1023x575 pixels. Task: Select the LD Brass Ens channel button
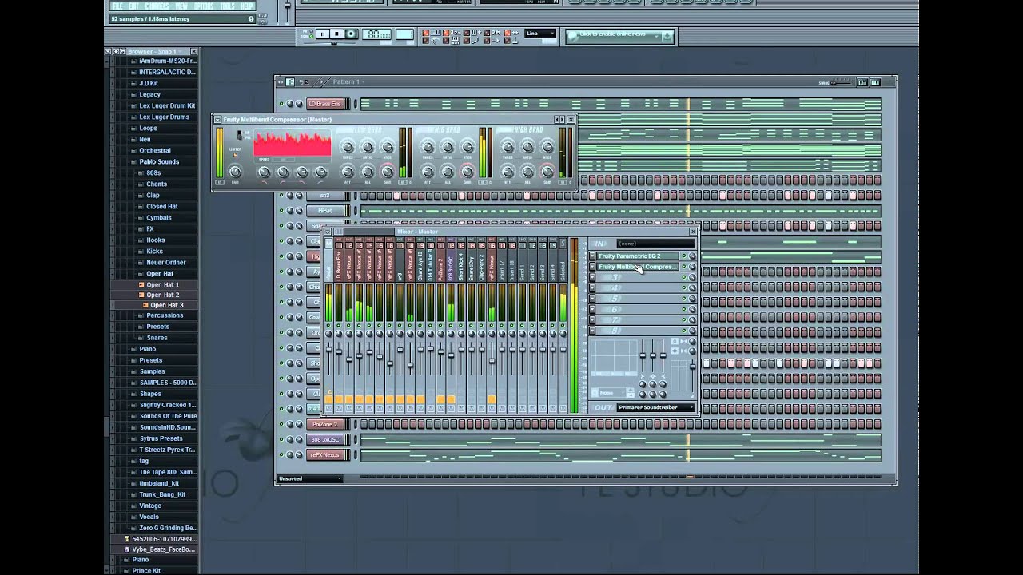click(325, 104)
